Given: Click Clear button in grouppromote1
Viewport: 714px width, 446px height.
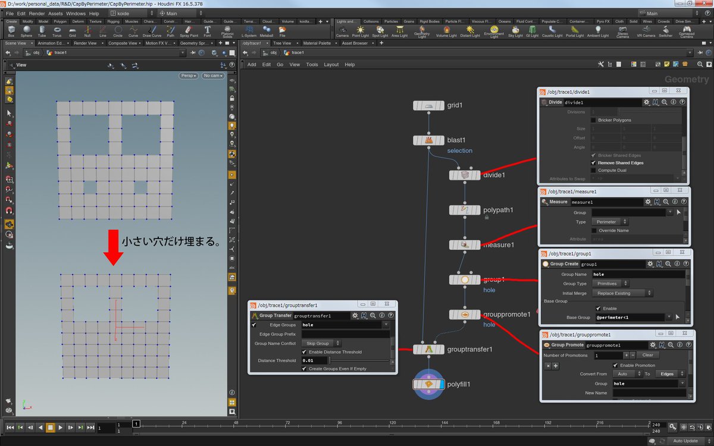Looking at the screenshot, I should (647, 355).
